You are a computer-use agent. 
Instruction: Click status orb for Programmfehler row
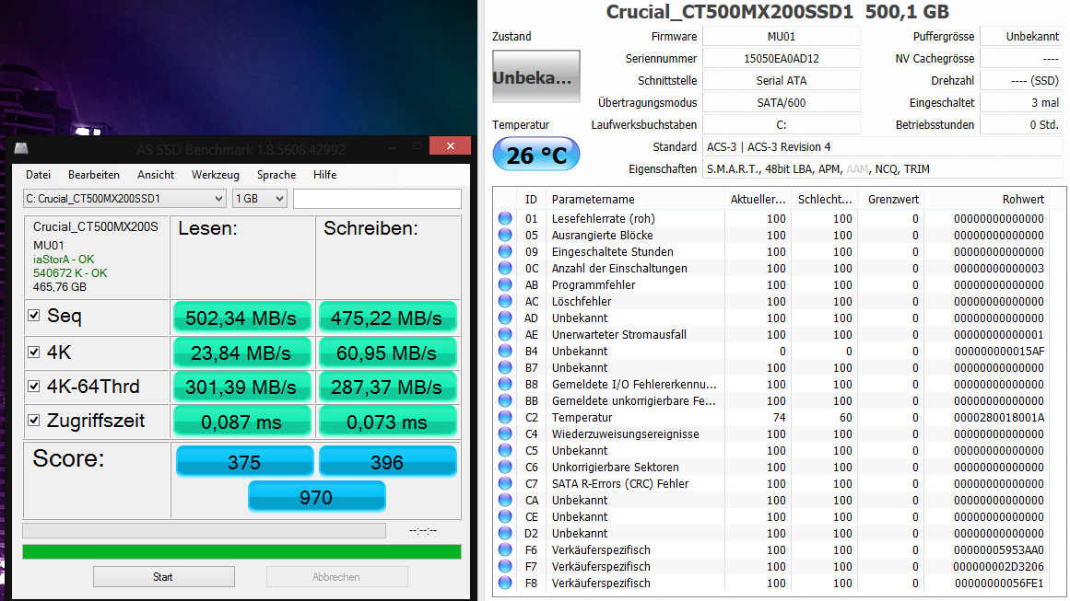click(505, 284)
